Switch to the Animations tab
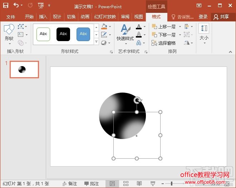236x188 pixels. 85,17
